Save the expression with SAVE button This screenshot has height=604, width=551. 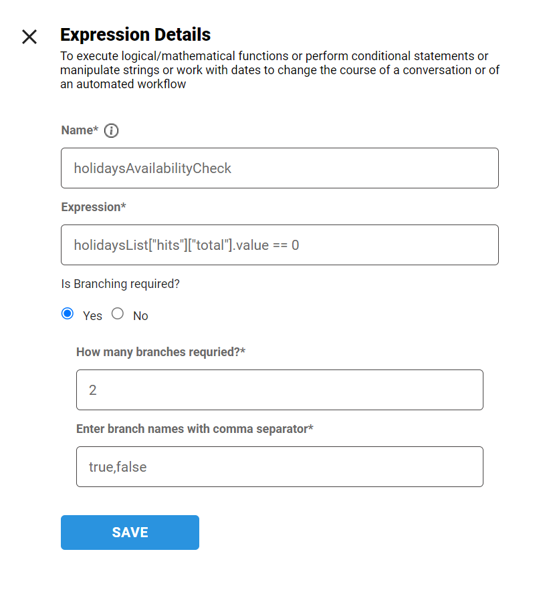(130, 533)
